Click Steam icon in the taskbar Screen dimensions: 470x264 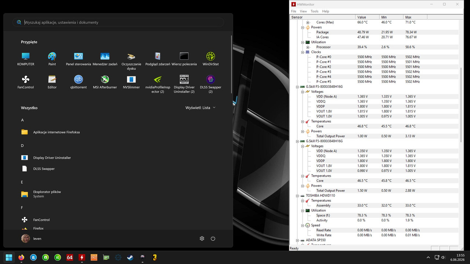click(x=130, y=257)
